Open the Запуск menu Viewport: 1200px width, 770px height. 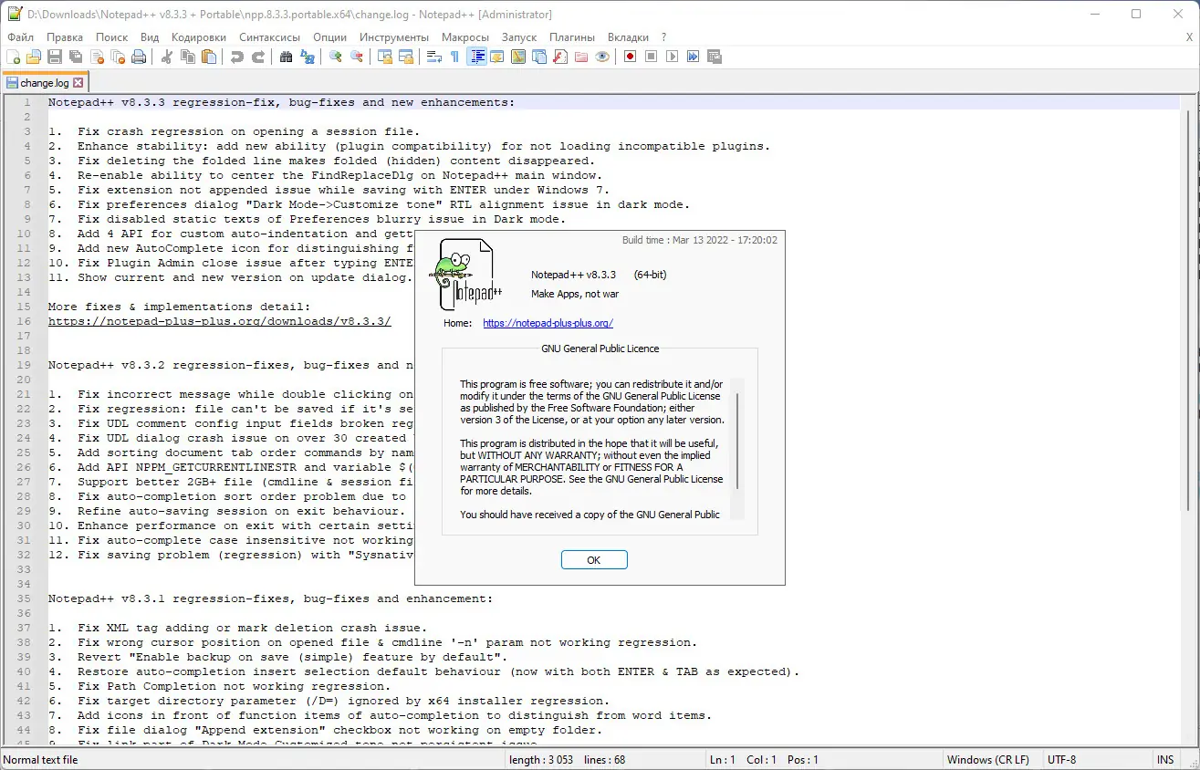pos(519,37)
